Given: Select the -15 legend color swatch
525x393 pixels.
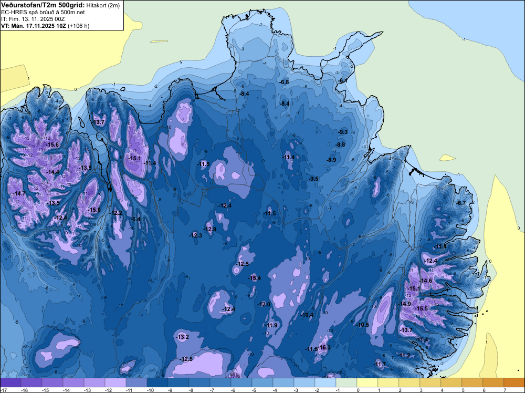Looking at the screenshot, I should pos(52,382).
